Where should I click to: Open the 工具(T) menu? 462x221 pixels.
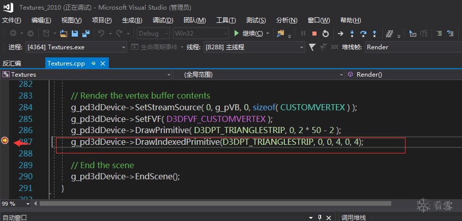(x=226, y=20)
